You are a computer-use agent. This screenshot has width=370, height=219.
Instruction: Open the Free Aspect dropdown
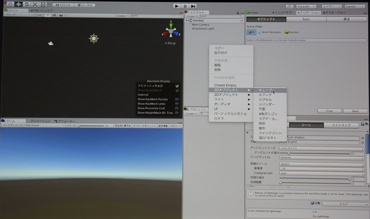tap(45, 126)
